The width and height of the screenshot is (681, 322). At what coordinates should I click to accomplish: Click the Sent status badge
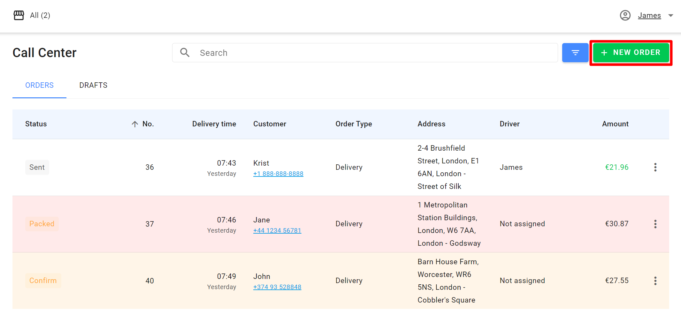[37, 167]
